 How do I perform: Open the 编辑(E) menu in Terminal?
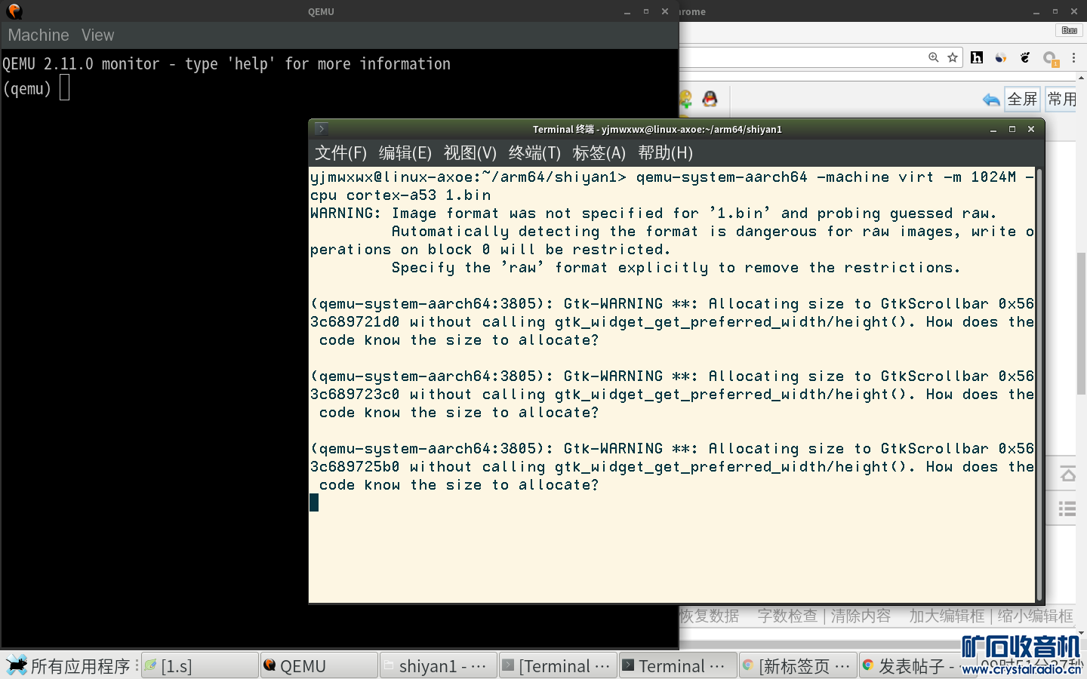tap(405, 153)
